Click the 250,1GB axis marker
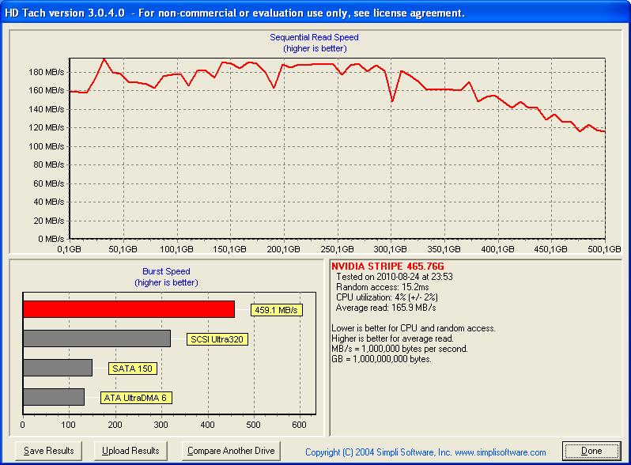This screenshot has width=631, height=465. (x=337, y=249)
